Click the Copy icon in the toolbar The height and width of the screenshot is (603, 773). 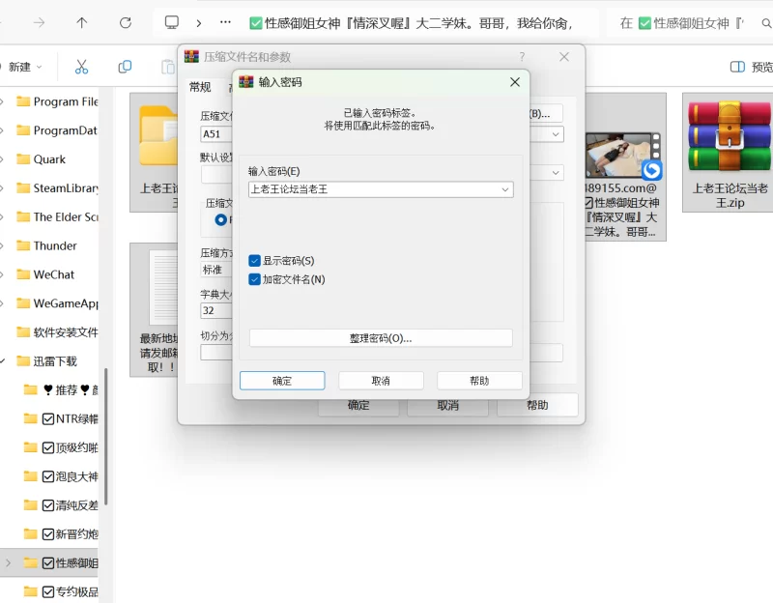coord(125,67)
